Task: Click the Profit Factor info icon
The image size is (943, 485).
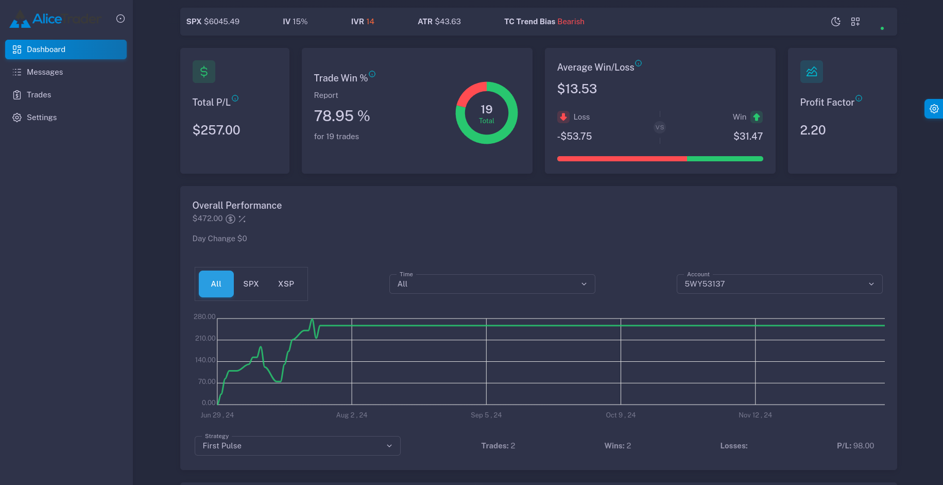Action: [x=859, y=98]
